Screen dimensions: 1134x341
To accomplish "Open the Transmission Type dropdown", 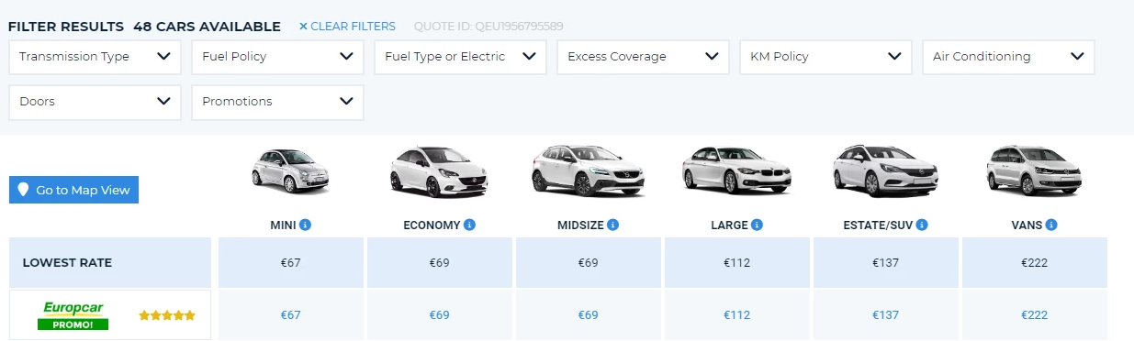I will click(x=95, y=57).
